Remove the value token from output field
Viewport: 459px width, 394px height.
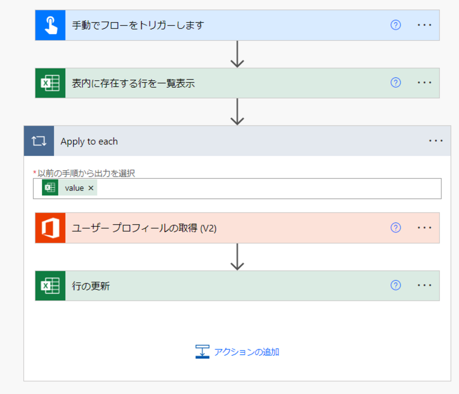pos(91,188)
